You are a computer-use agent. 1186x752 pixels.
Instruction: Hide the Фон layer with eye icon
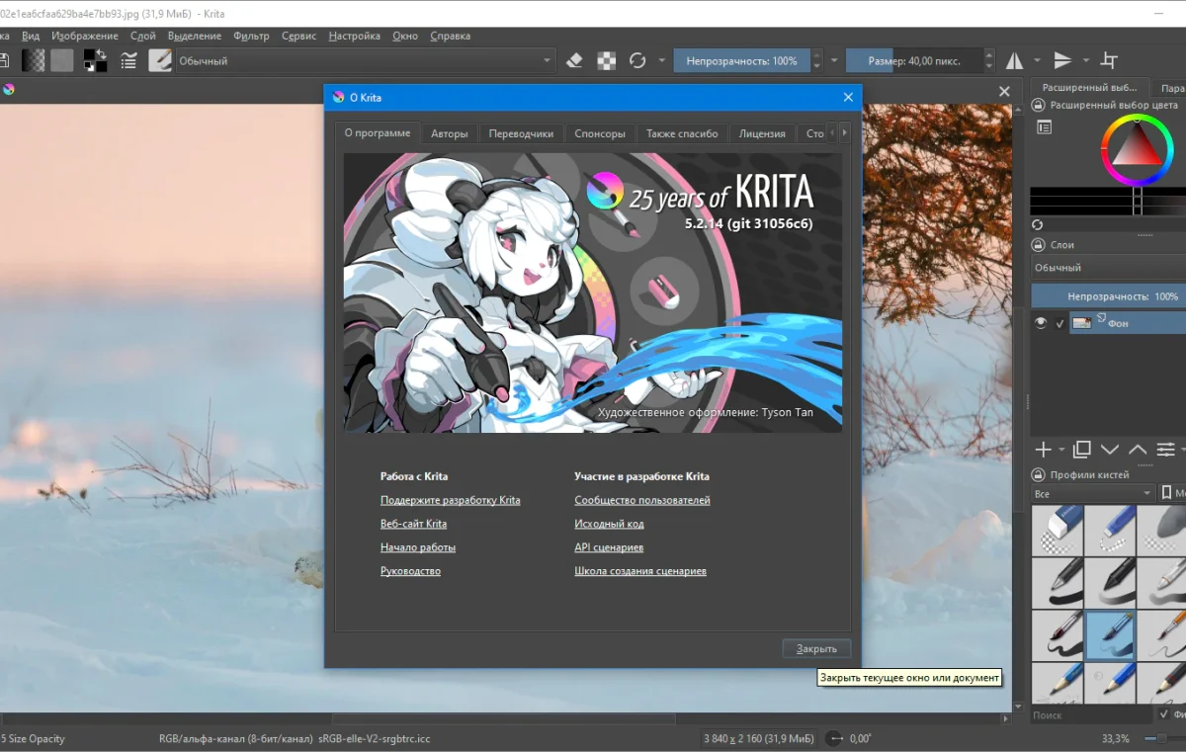coord(1040,322)
